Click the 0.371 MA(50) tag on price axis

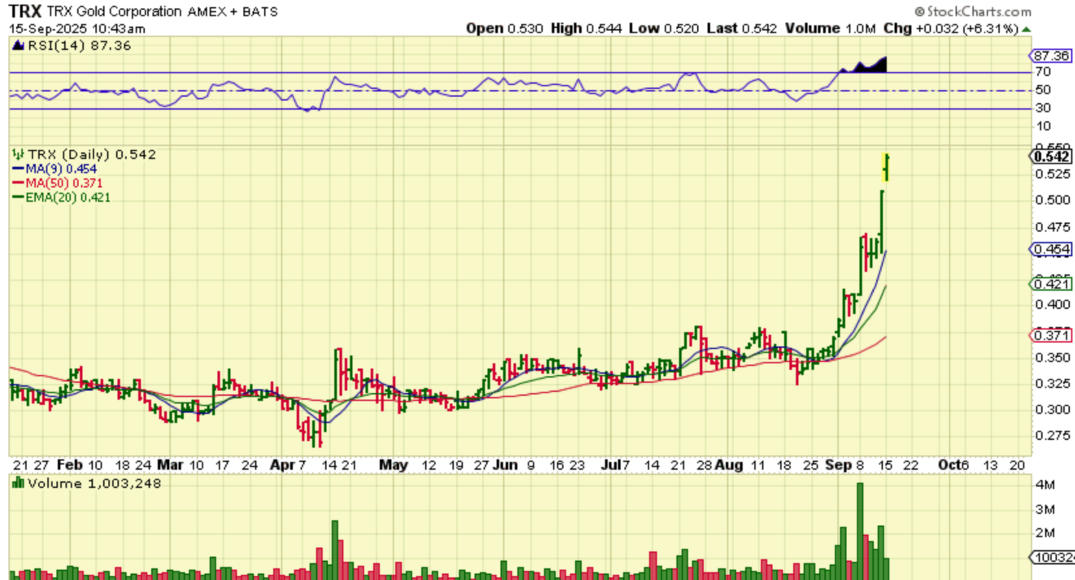pyautogui.click(x=1051, y=335)
